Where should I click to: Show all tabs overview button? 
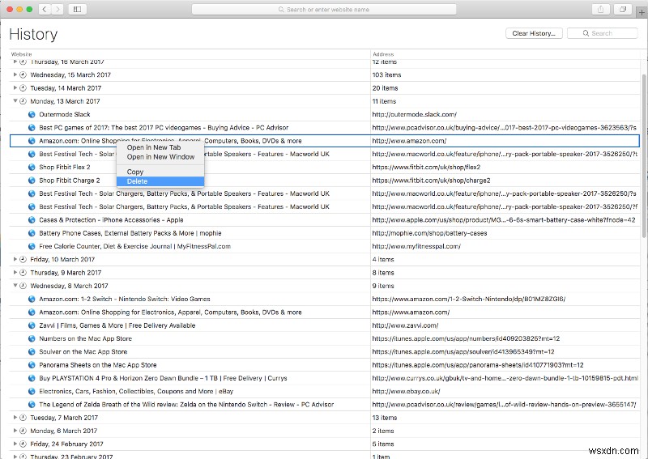coord(623,9)
